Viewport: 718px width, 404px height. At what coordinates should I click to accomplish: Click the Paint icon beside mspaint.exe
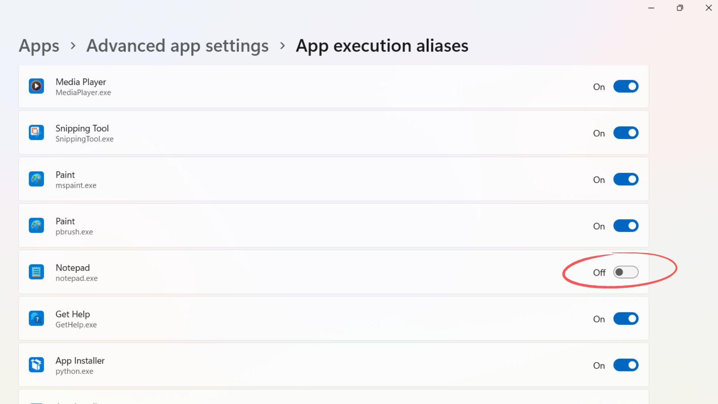(x=36, y=179)
